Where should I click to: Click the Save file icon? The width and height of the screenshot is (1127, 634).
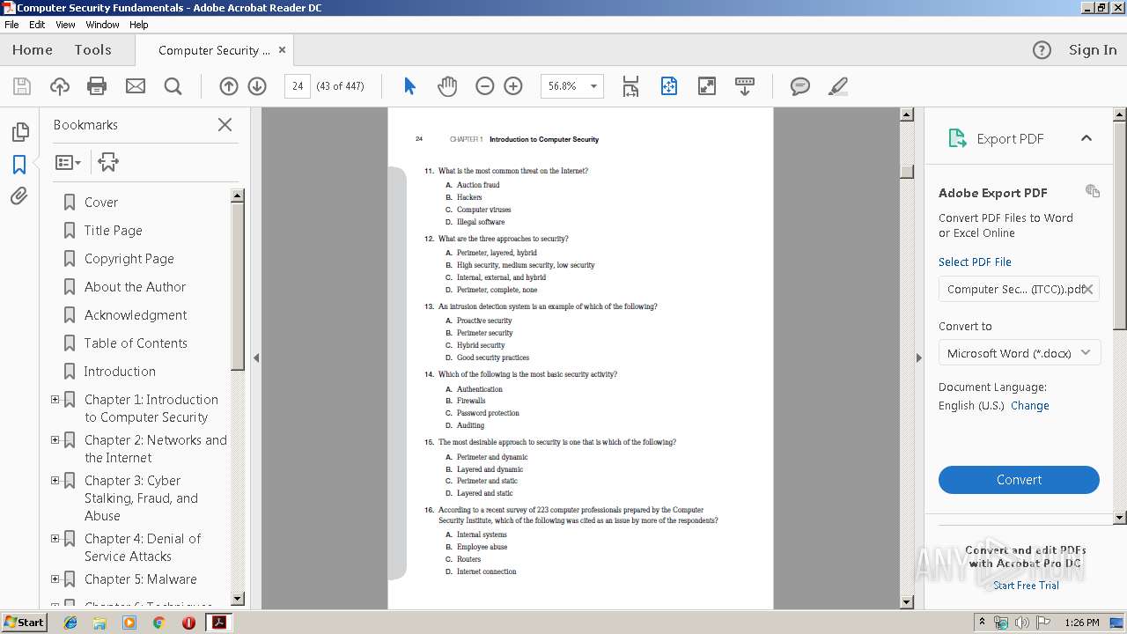pyautogui.click(x=22, y=86)
